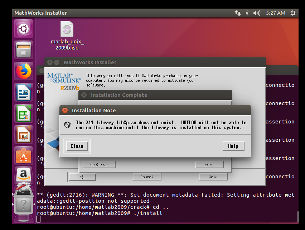Click the terminal cursor block
This screenshot has height=230, width=305.
[39, 219]
